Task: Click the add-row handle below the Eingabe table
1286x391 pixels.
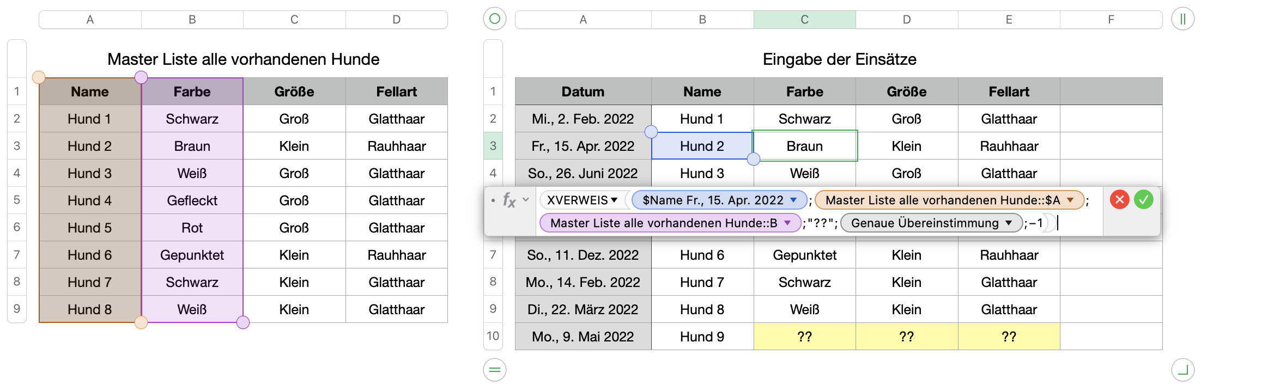Action: coord(494,370)
